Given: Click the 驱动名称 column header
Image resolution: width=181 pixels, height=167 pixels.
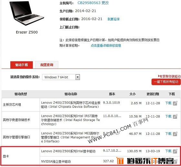Looking at the screenshot, I should tap(71, 94).
